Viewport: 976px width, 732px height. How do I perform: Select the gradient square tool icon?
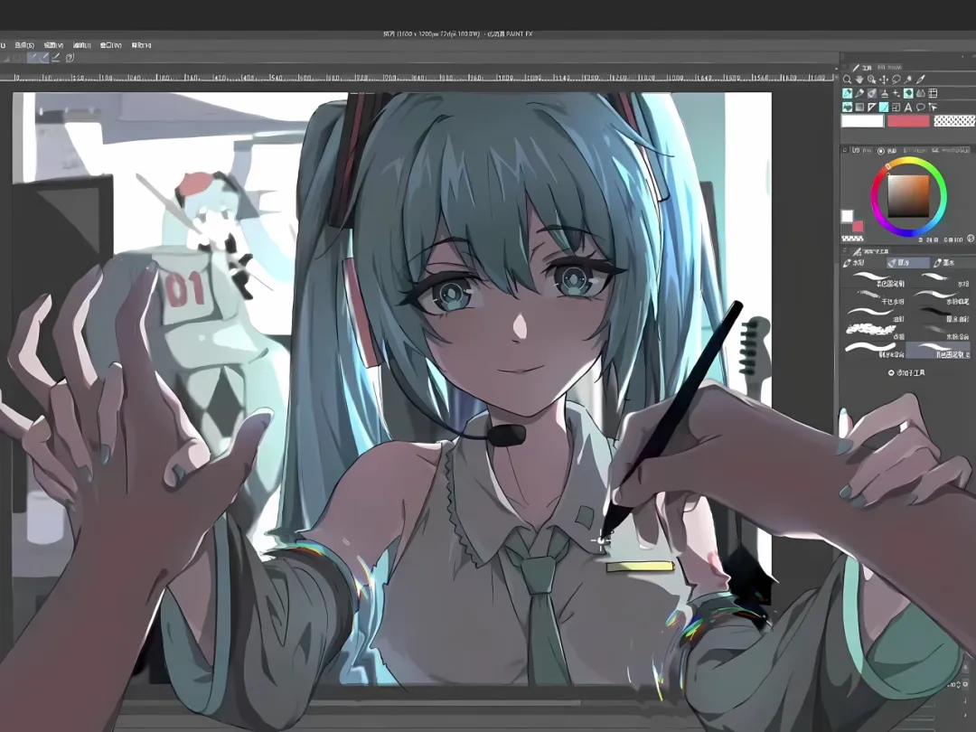(x=859, y=107)
